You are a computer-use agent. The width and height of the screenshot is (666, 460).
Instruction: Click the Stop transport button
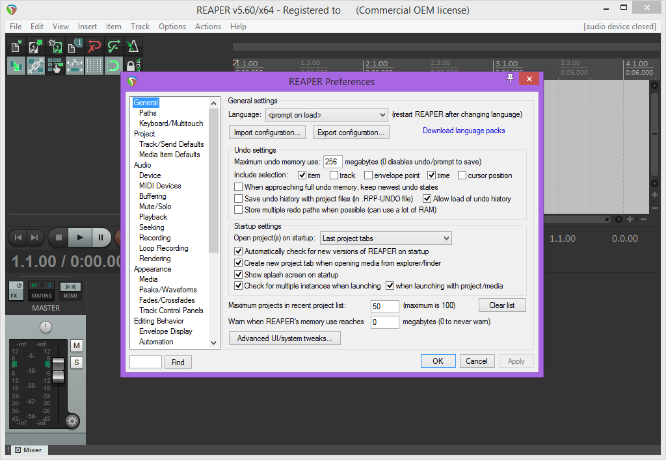click(x=59, y=238)
